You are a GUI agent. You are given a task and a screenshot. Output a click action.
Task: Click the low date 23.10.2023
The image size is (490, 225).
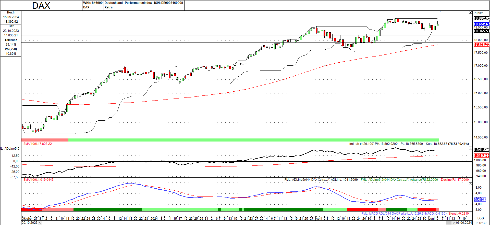(11, 31)
